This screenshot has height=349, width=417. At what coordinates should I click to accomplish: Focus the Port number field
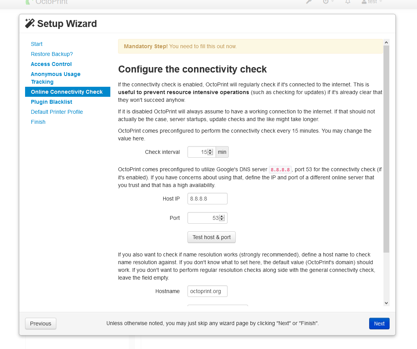pyautogui.click(x=208, y=218)
